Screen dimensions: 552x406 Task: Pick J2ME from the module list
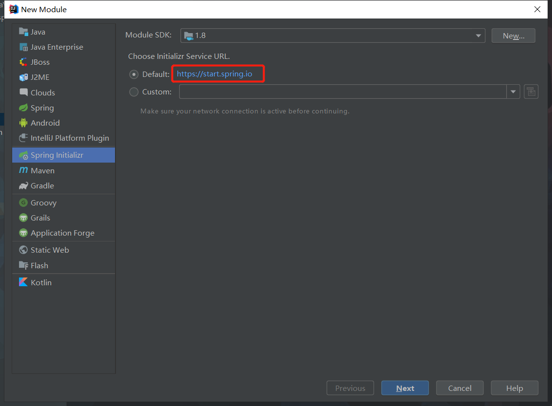pos(63,77)
